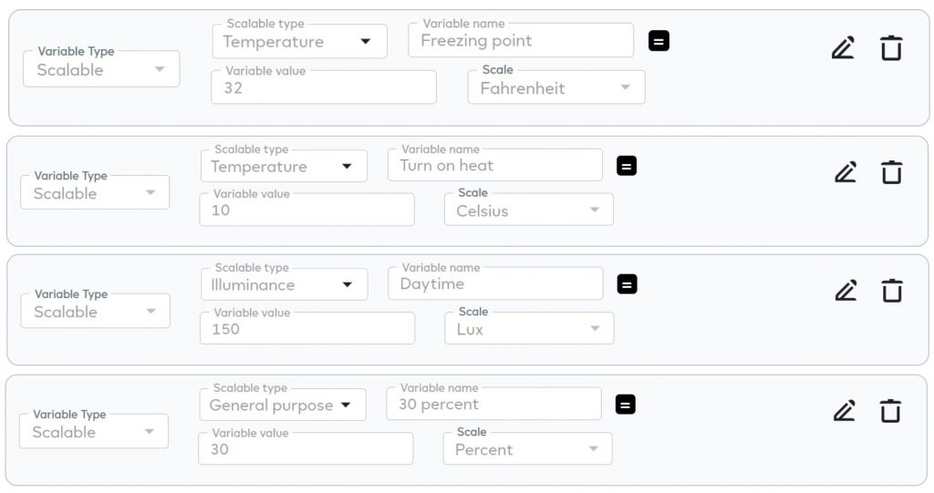Edit the Turn on heat variable
Viewport: 934px width, 493px height.
coord(846,171)
